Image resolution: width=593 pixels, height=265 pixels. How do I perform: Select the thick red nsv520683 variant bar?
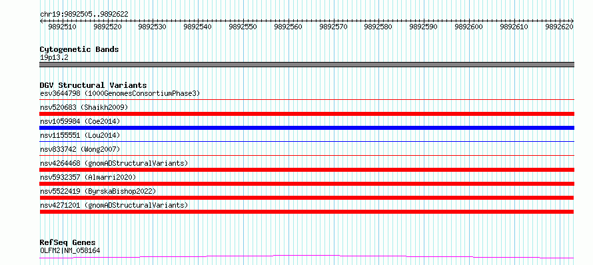306,114
